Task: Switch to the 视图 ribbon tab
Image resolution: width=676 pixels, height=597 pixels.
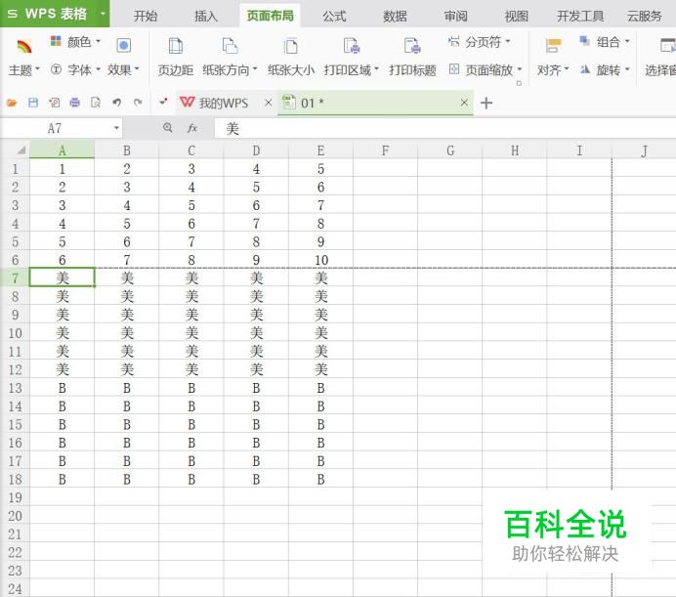Action: coord(516,16)
